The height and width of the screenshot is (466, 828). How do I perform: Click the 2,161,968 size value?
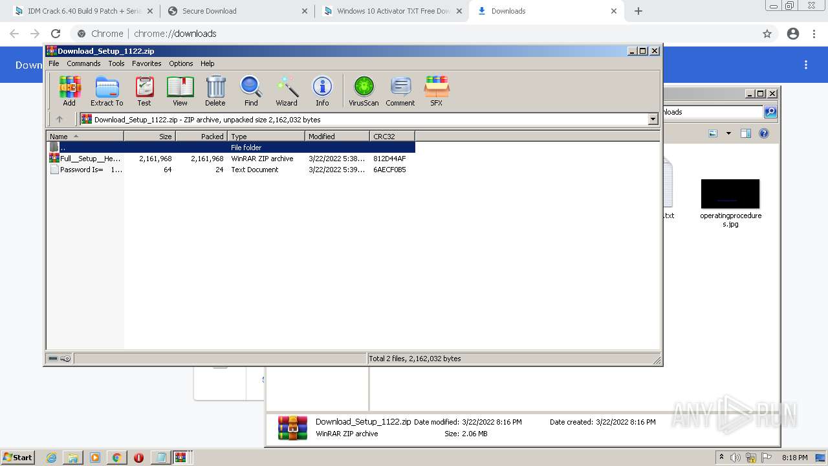pyautogui.click(x=155, y=159)
